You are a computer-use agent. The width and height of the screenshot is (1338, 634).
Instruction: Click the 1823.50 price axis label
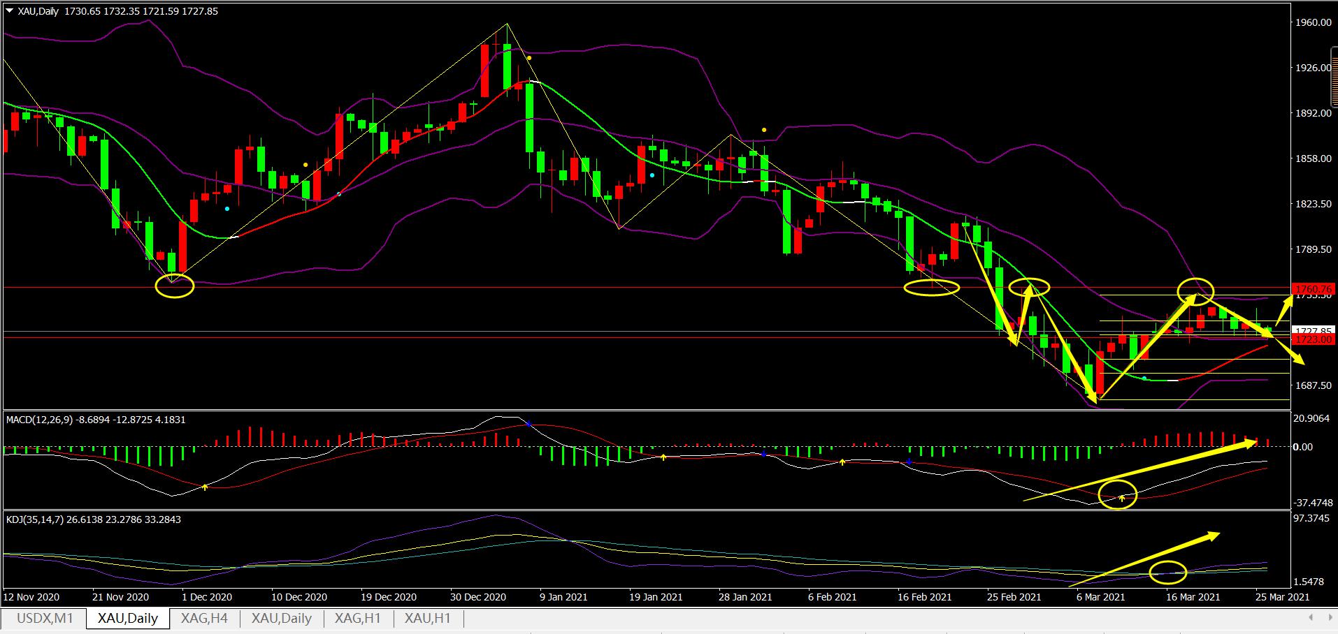pyautogui.click(x=1313, y=204)
